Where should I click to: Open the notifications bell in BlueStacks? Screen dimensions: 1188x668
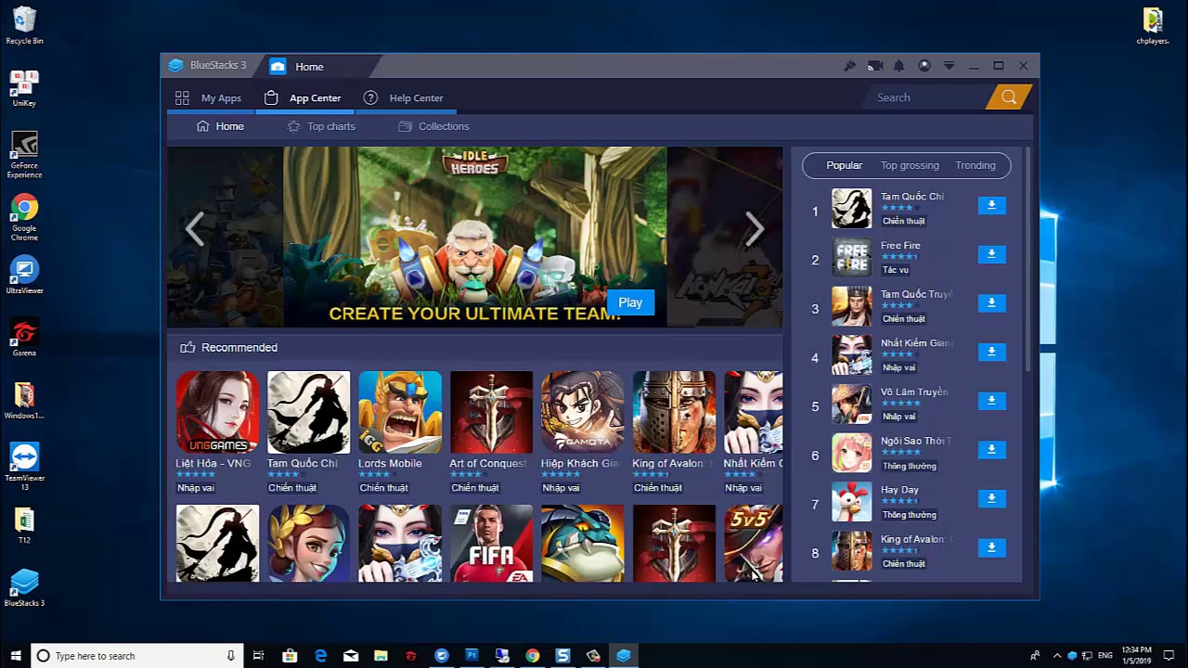click(x=899, y=66)
